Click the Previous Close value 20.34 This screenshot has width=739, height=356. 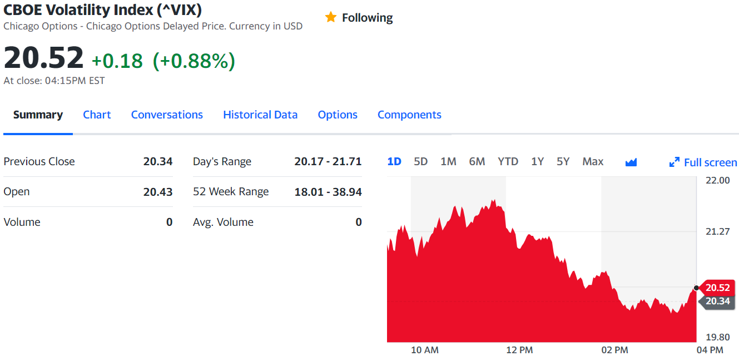point(158,161)
